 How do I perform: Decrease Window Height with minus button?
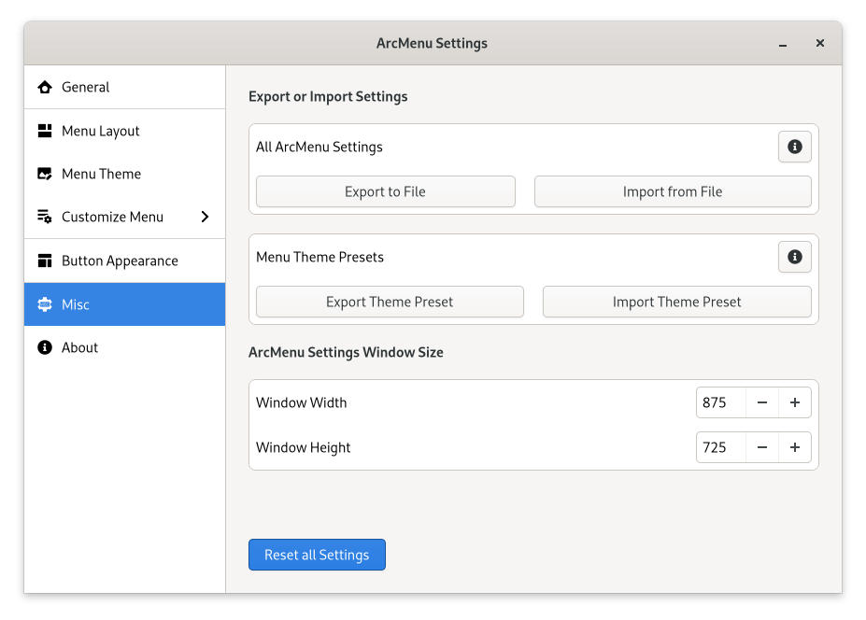[x=762, y=447]
